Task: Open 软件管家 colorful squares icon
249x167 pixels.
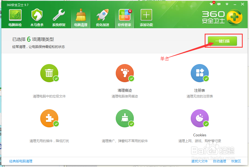Action: coord(125,15)
